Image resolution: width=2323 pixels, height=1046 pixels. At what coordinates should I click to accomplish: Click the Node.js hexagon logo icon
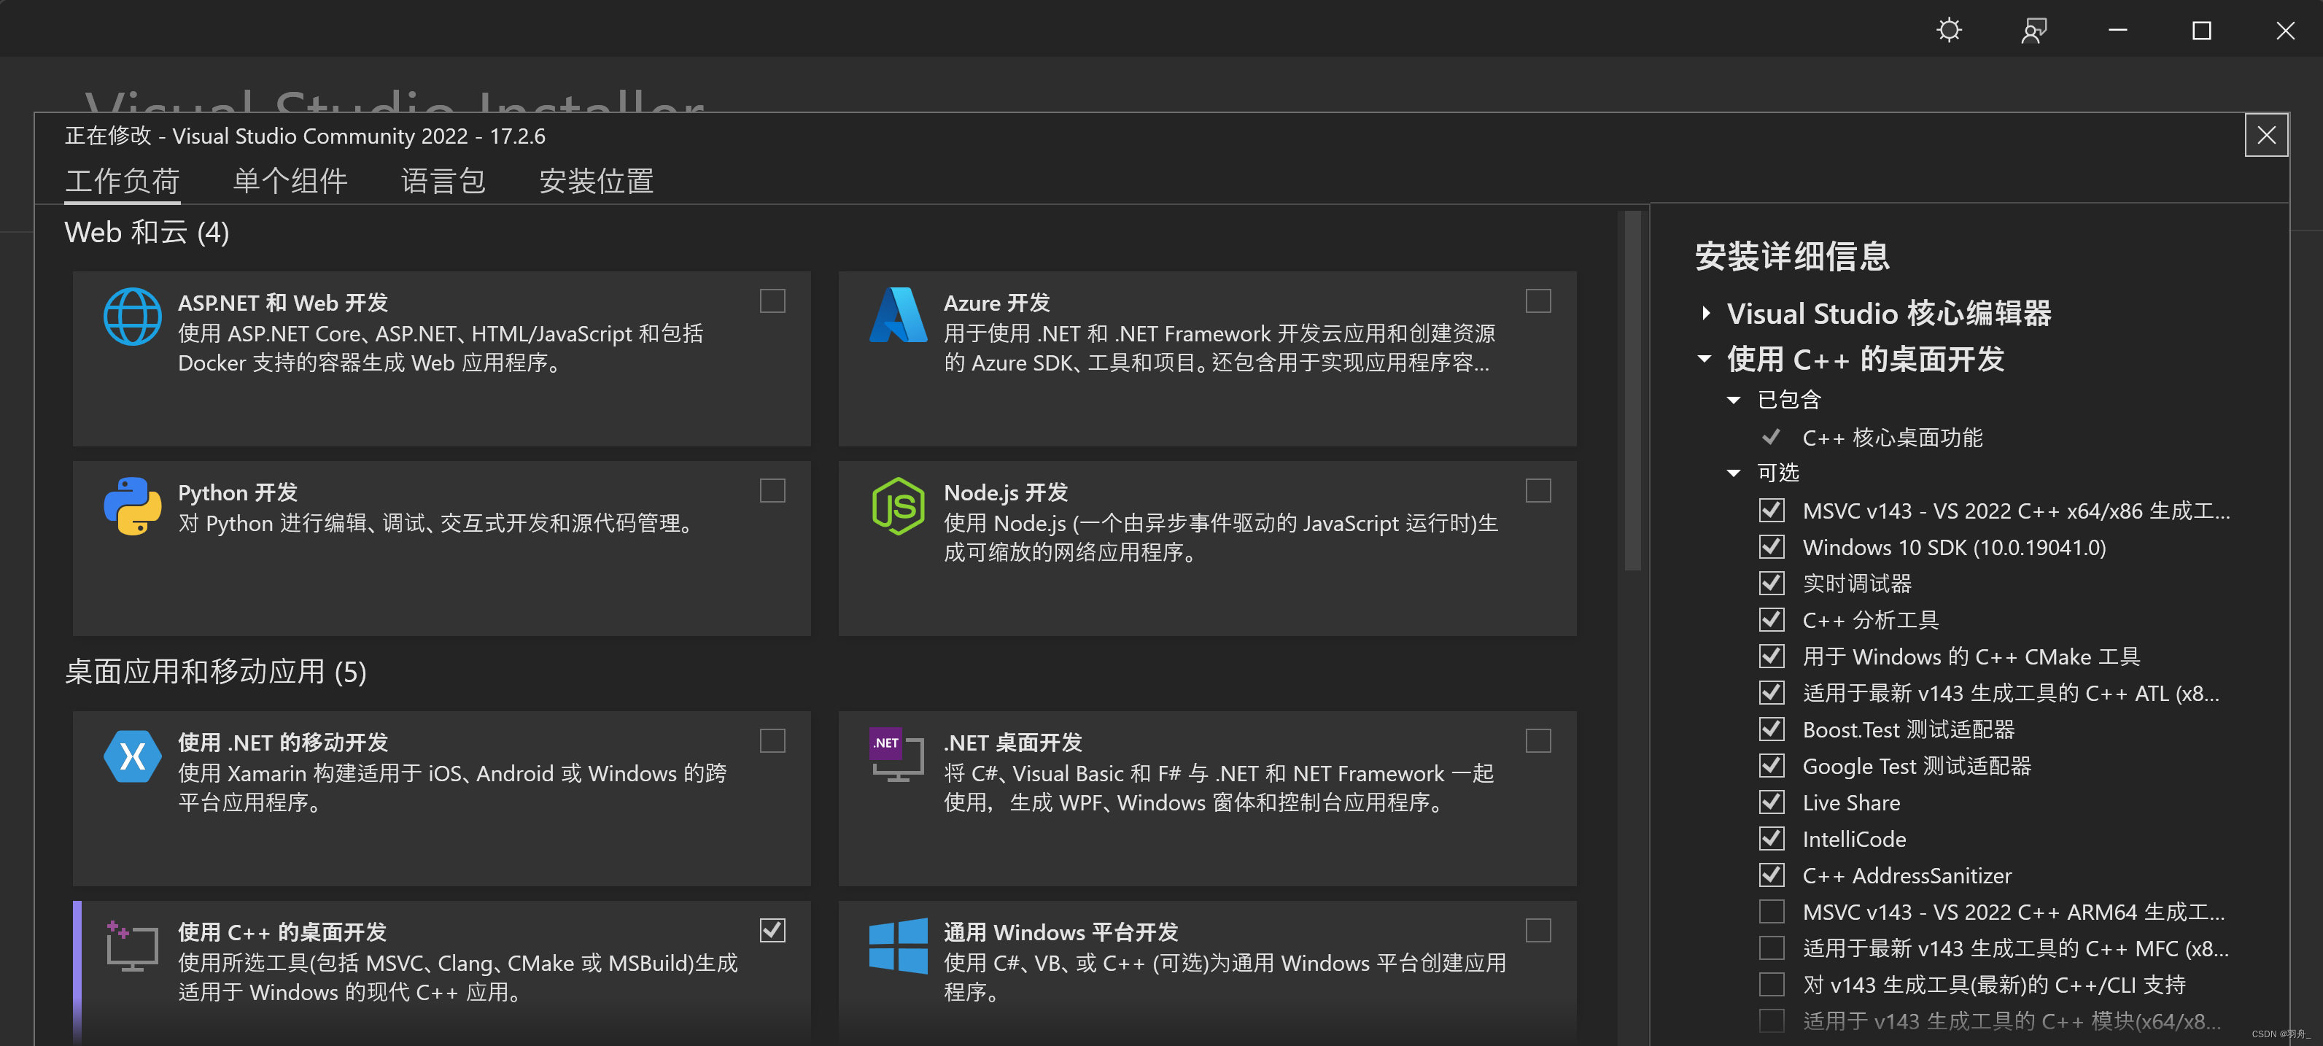[898, 506]
